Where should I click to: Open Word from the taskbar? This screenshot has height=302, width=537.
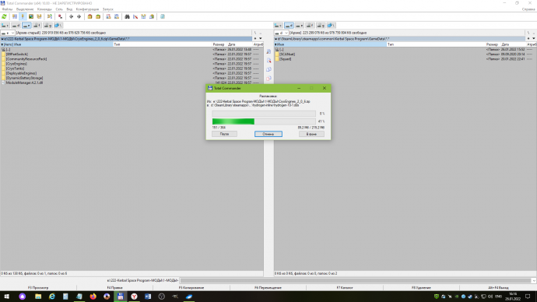(x=148, y=297)
